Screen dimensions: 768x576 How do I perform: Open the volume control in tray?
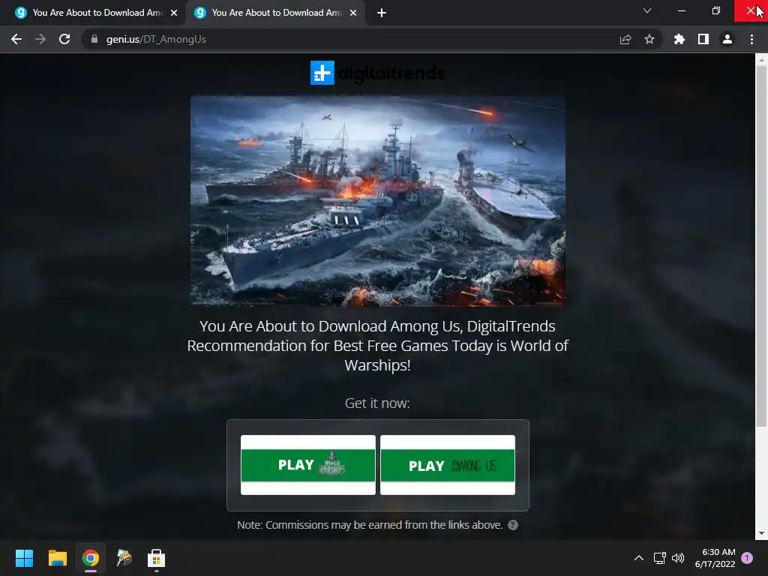(x=678, y=558)
